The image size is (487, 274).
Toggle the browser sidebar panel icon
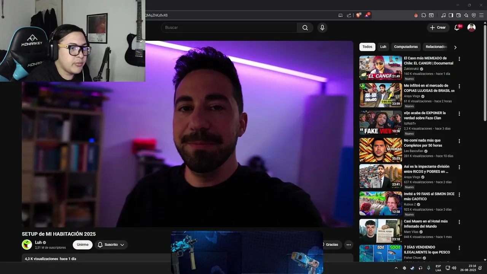pyautogui.click(x=451, y=15)
